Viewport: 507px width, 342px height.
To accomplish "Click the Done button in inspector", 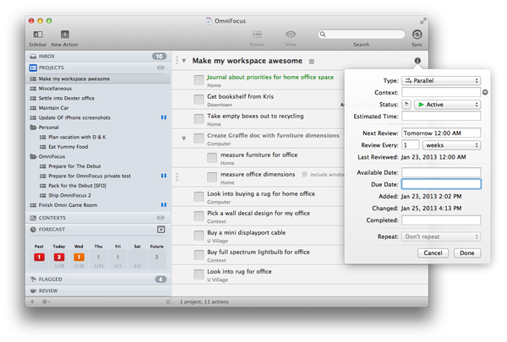I will pyautogui.click(x=467, y=252).
